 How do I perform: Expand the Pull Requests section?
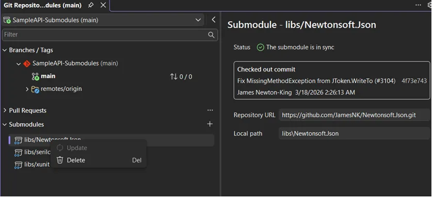coord(5,111)
